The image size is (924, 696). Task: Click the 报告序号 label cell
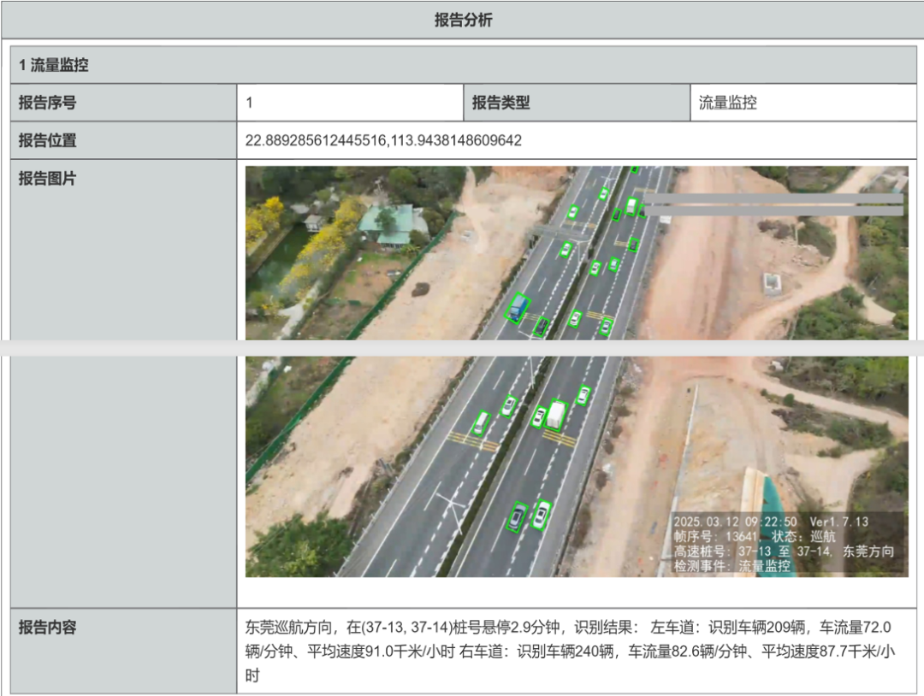tap(48, 103)
